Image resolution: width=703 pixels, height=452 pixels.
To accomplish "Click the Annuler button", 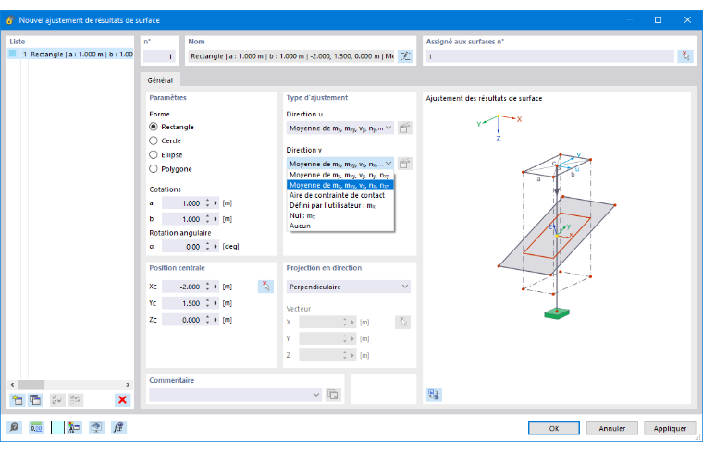I will [612, 428].
